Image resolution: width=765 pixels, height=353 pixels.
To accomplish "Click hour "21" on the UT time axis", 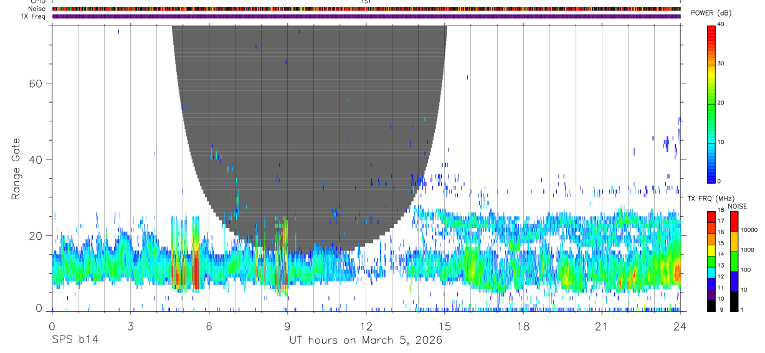I will (602, 326).
